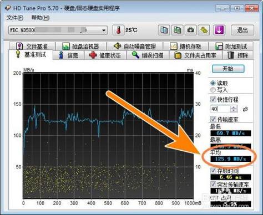Open the 文件(F) menu
The height and width of the screenshot is (215, 263).
coord(15,18)
